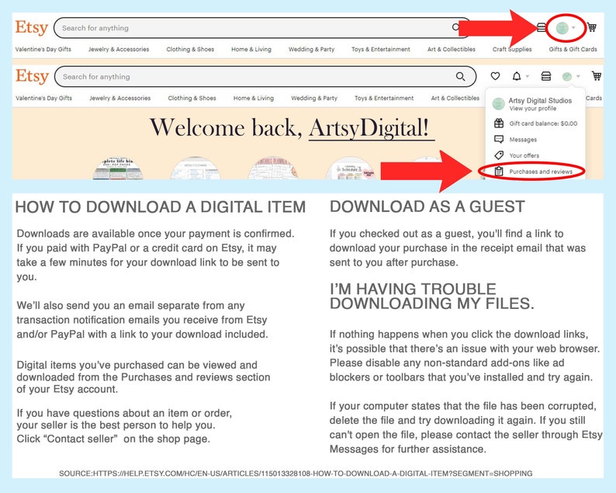Image resolution: width=616 pixels, height=493 pixels.
Task: Open Toys & Entertainment in the second navigation bar
Action: point(384,98)
